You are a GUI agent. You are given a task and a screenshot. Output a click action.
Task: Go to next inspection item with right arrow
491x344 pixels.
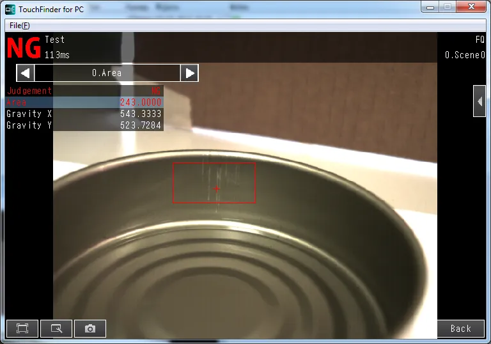point(189,73)
